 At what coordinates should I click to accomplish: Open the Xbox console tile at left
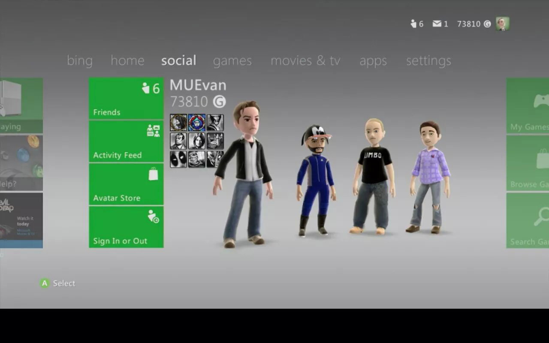21,105
